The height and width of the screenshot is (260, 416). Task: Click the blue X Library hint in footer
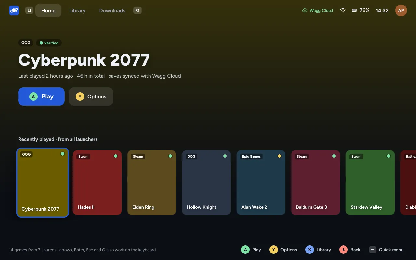coord(318,250)
